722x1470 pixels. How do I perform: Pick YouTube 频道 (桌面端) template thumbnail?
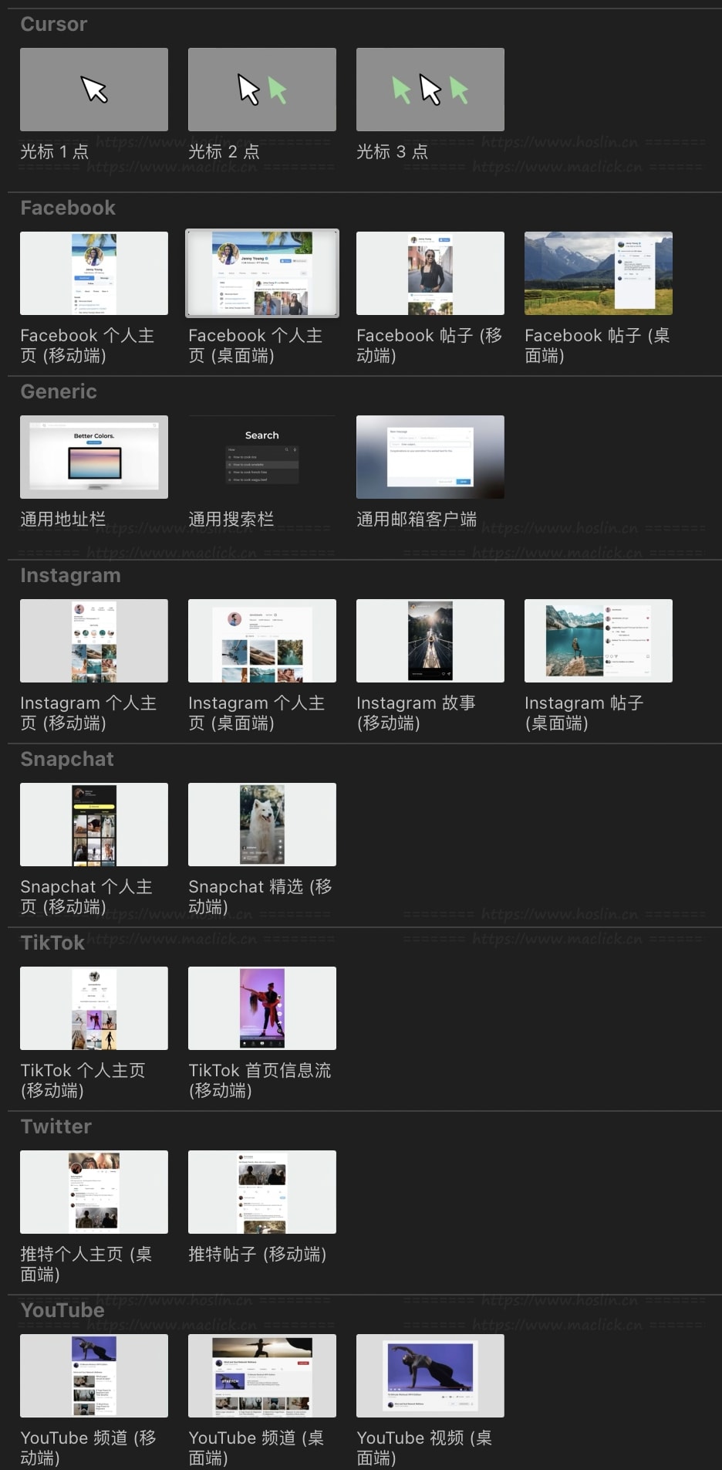(x=262, y=1376)
